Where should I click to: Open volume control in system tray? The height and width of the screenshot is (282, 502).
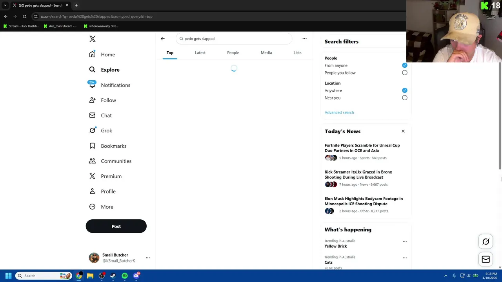click(x=468, y=276)
